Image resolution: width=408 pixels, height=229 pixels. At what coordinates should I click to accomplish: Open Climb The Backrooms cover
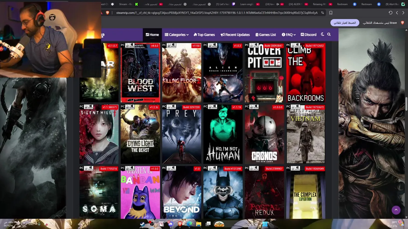[x=306, y=73]
